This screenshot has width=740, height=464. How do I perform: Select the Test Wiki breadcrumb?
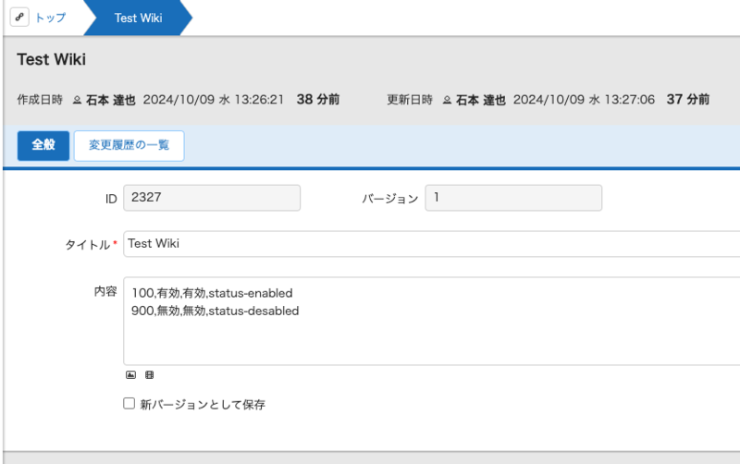[x=138, y=18]
